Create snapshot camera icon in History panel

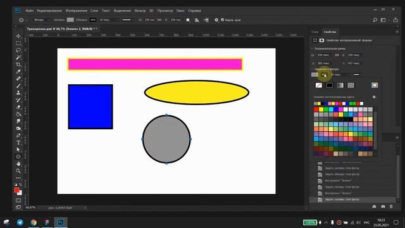pos(383,206)
